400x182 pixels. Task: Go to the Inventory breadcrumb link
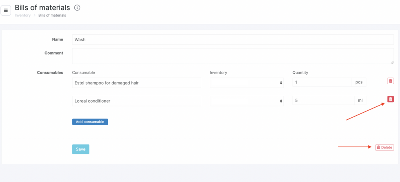[22, 16]
